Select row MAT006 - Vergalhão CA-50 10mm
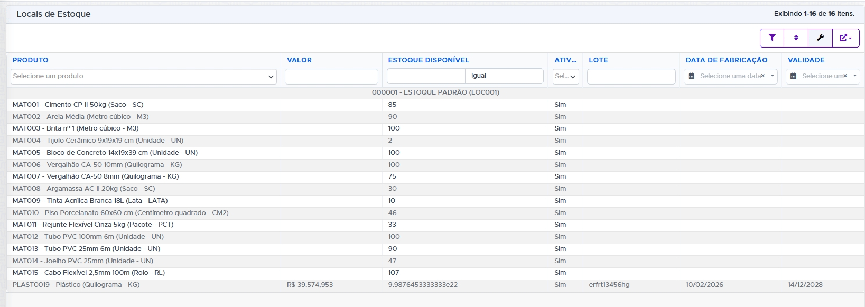865x307 pixels. coord(435,165)
